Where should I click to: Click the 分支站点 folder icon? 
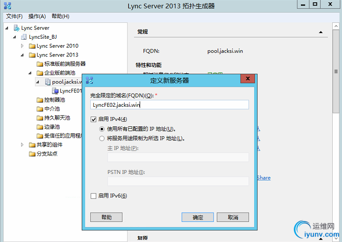pos(32,154)
